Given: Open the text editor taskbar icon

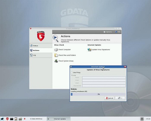Looking at the screenshot, I should coord(16,119).
